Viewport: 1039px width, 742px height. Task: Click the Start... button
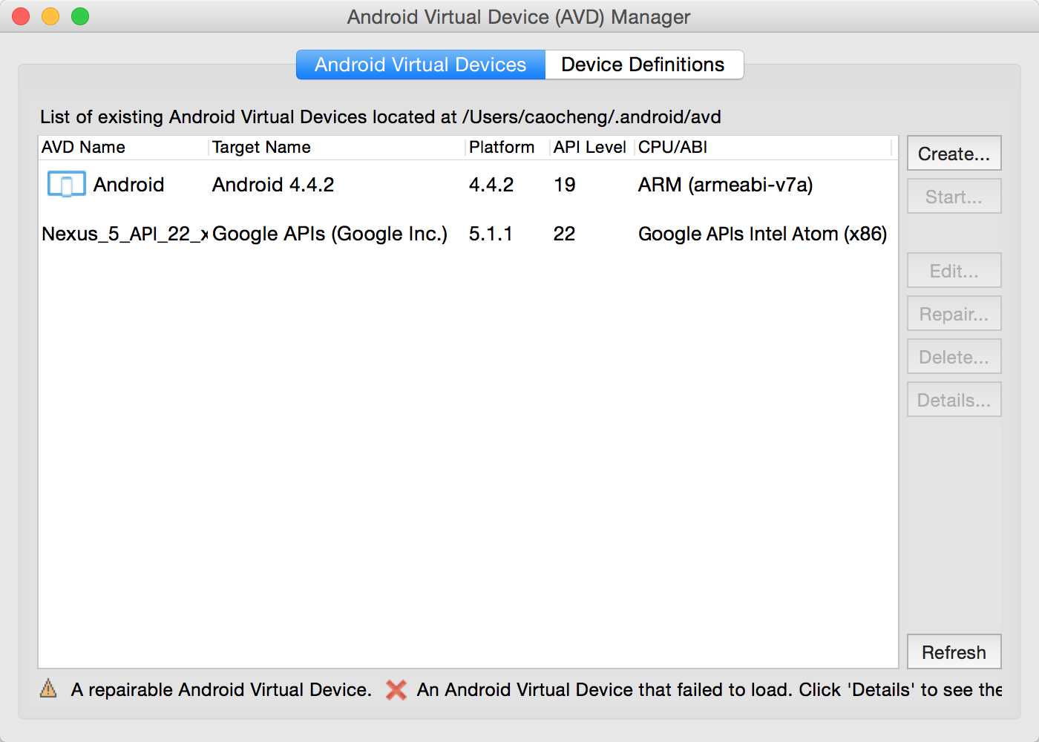[954, 197]
